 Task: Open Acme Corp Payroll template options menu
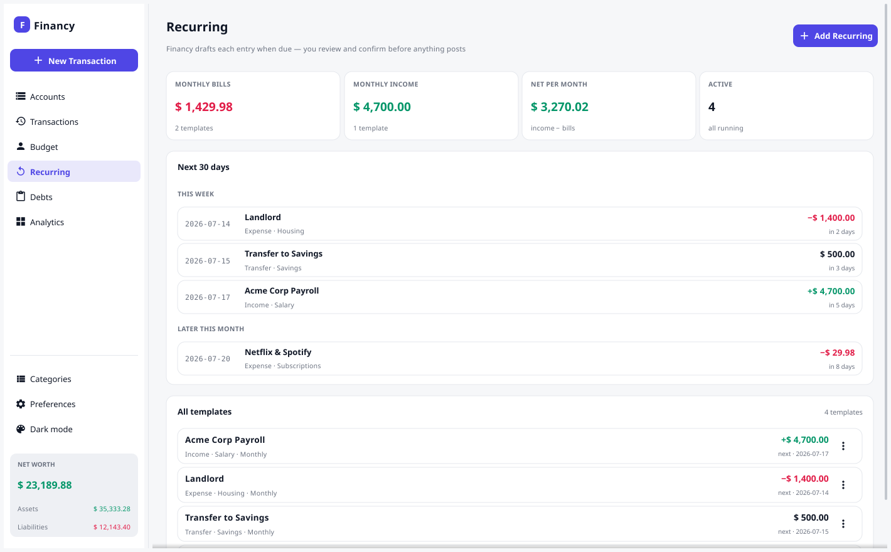(x=843, y=446)
